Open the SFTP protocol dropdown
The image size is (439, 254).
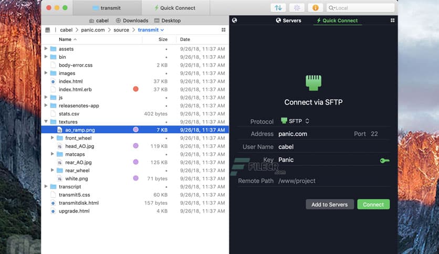(x=296, y=121)
